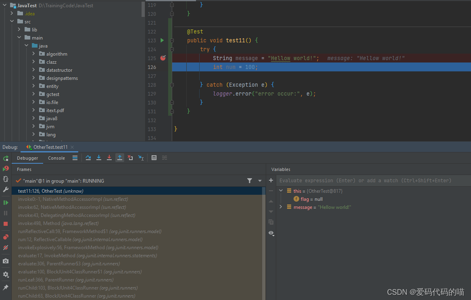Open the thread selector dropdown arrow
Viewport: 471px width, 300px height.
260,181
